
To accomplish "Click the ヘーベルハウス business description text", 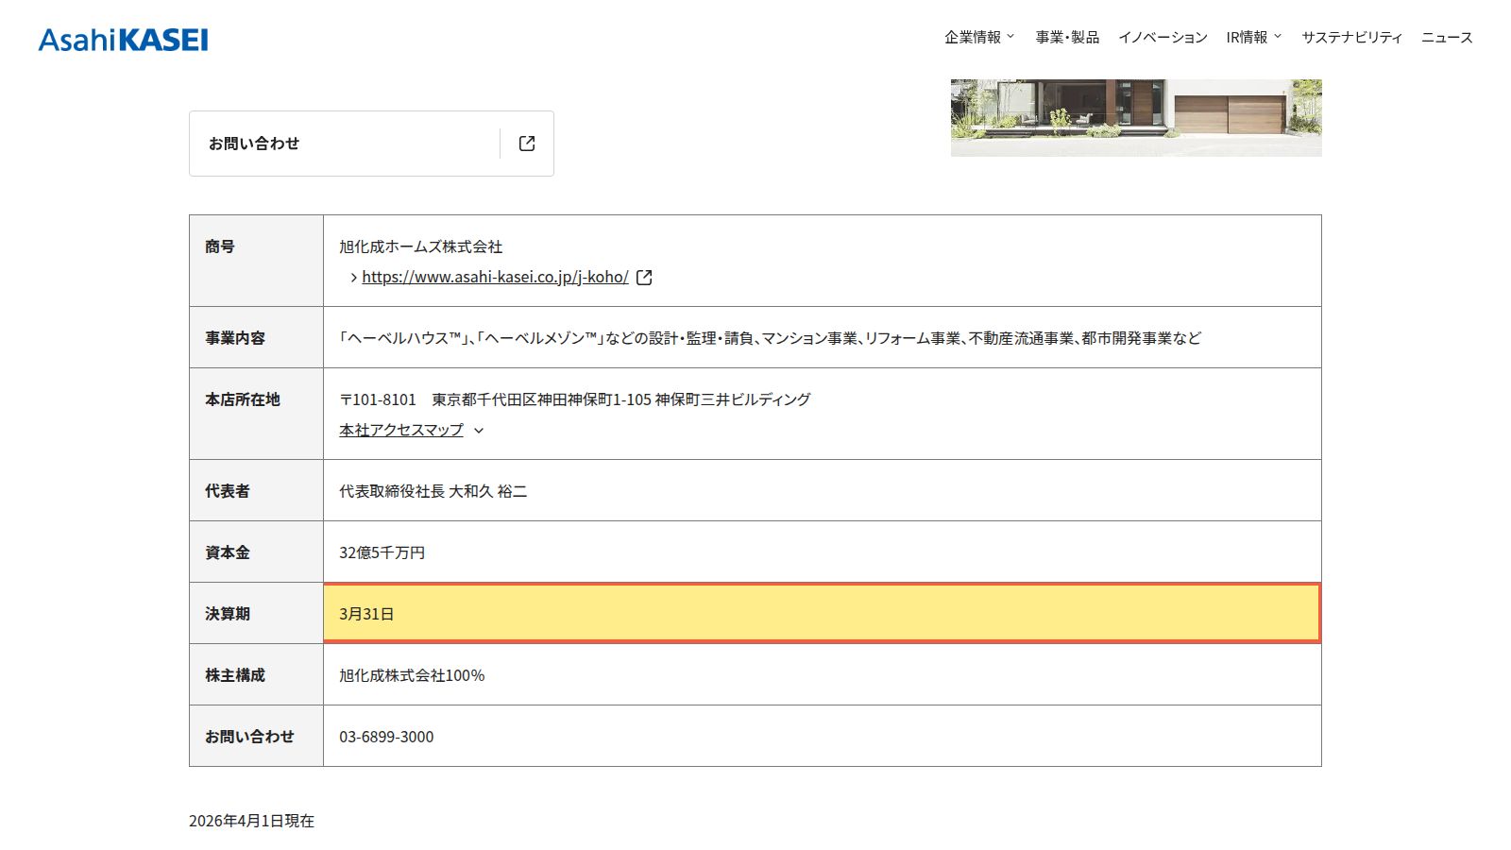I will coord(771,338).
